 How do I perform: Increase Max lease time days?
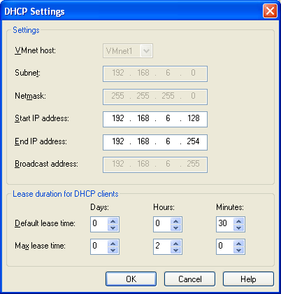click(113, 244)
